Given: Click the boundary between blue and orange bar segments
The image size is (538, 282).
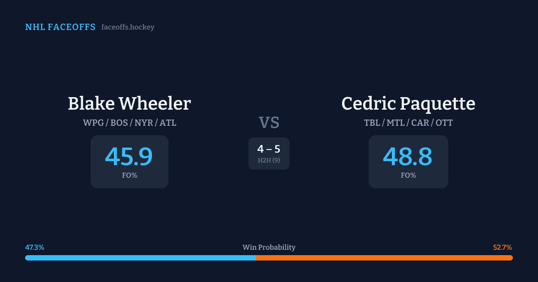Looking at the screenshot, I should click(x=256, y=258).
